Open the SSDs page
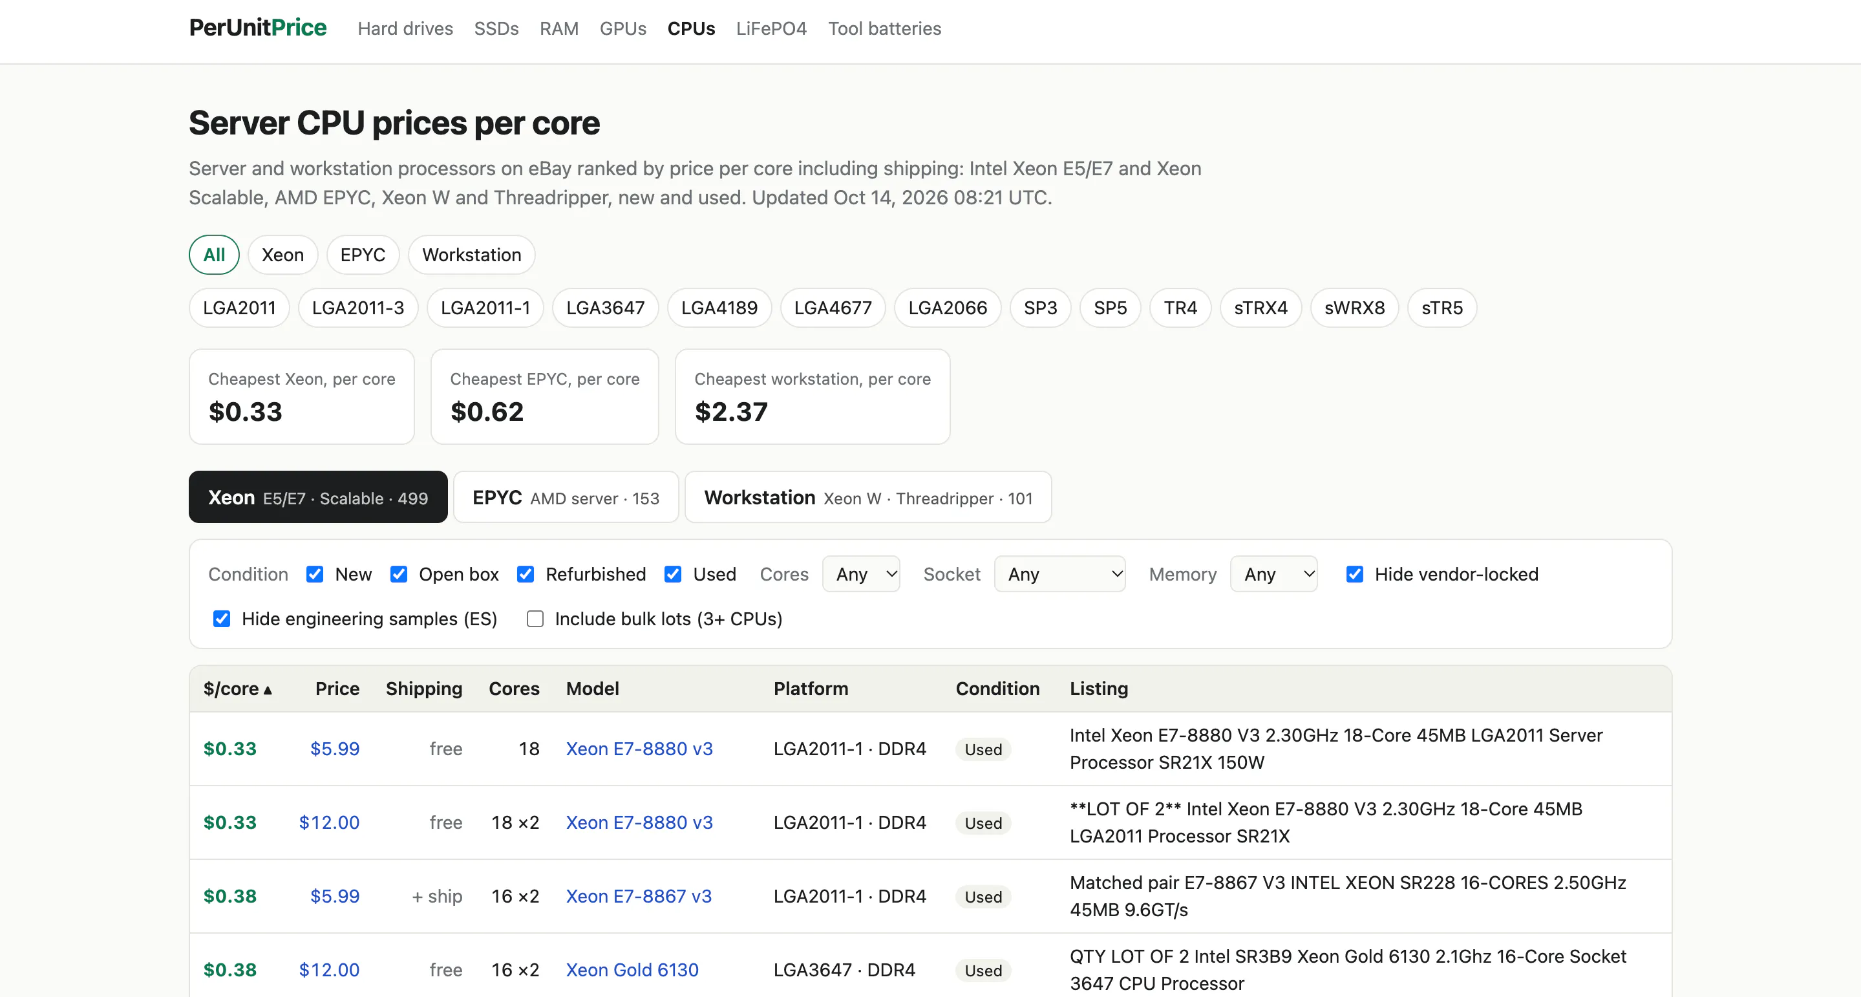The height and width of the screenshot is (997, 1861). pyautogui.click(x=496, y=29)
